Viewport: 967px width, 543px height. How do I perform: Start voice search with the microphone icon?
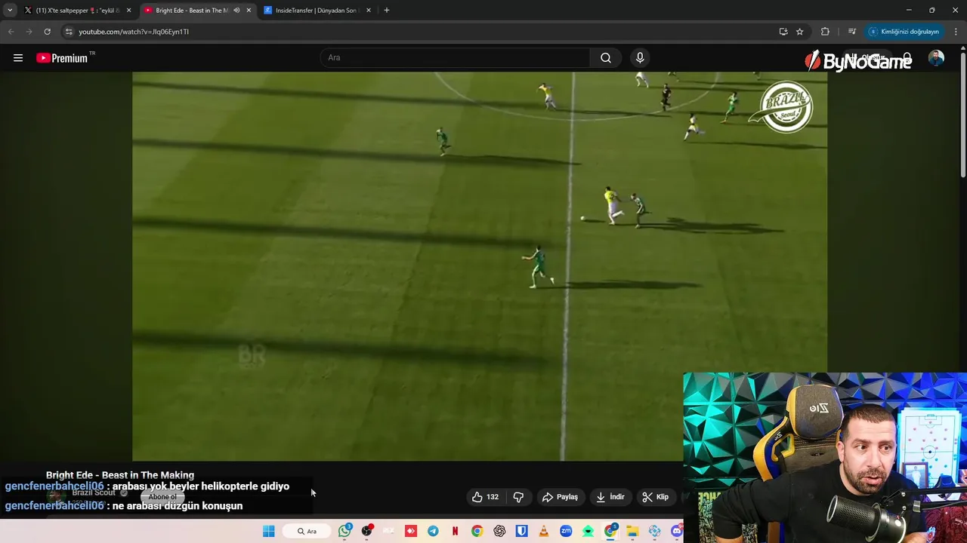coord(640,58)
